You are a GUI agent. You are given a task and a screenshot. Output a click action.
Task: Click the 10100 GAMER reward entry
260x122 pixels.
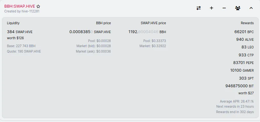[242, 70]
